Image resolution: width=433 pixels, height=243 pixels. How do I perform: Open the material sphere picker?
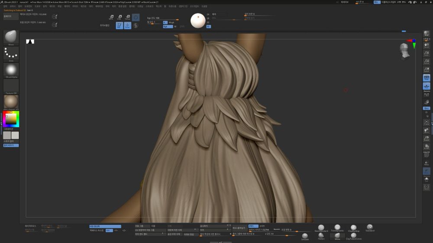coord(11,101)
